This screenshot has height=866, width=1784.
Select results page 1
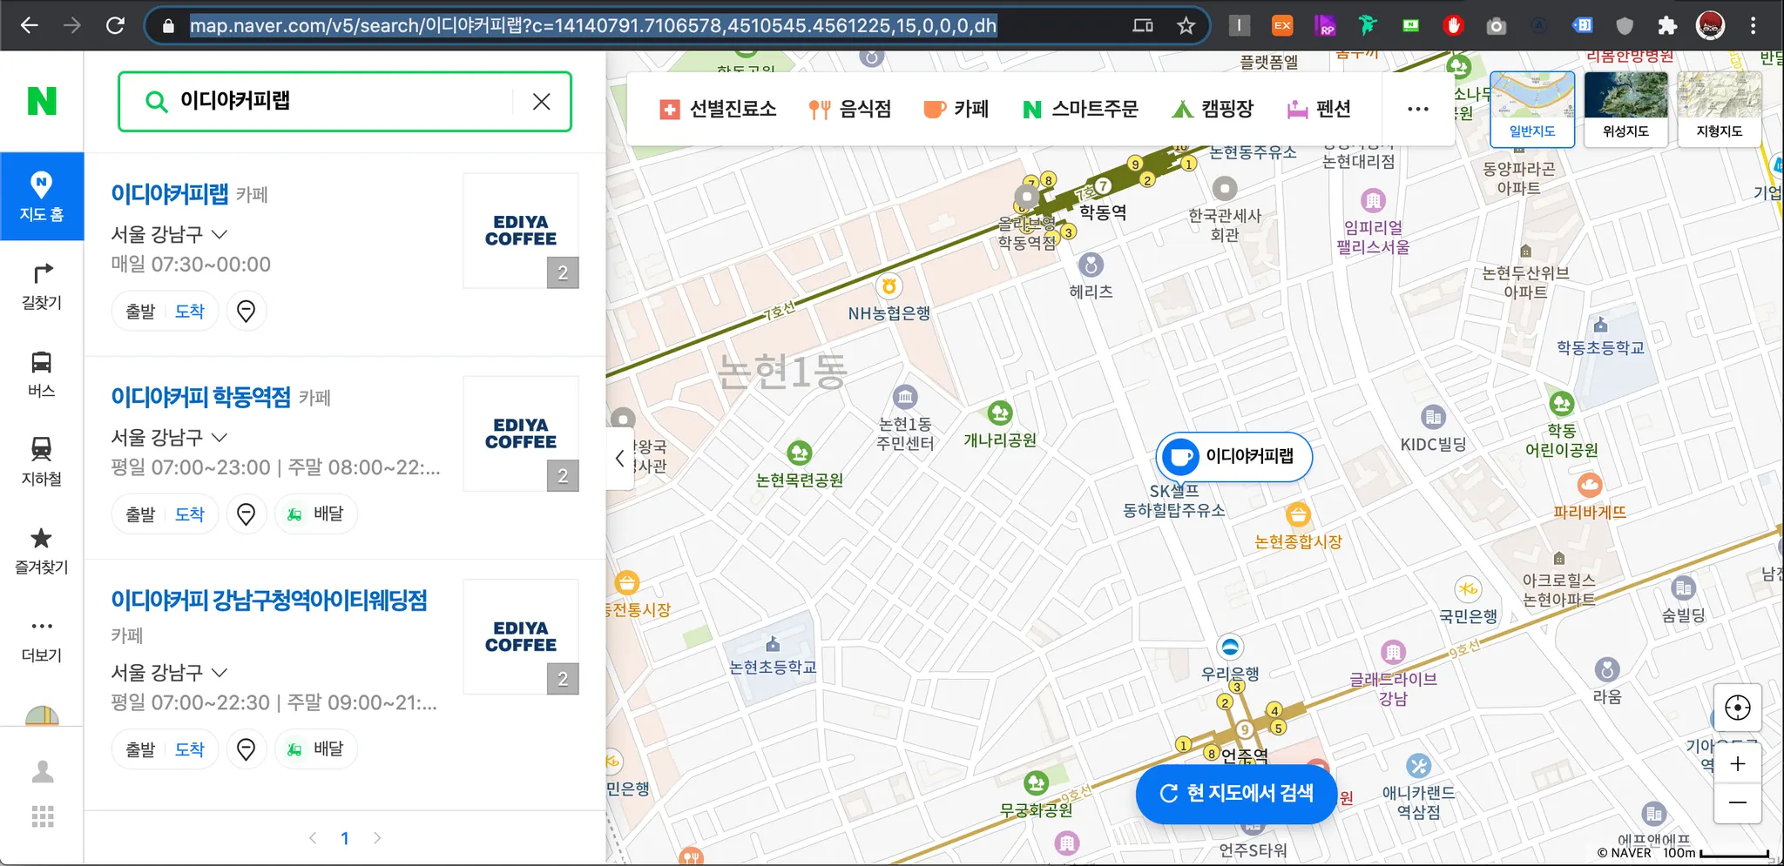(345, 838)
